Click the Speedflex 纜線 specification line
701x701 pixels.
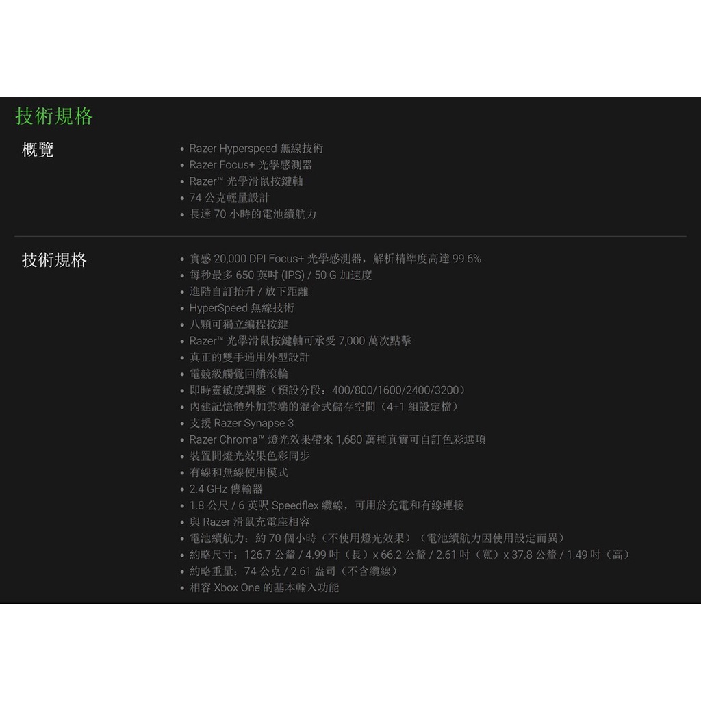pyautogui.click(x=327, y=505)
